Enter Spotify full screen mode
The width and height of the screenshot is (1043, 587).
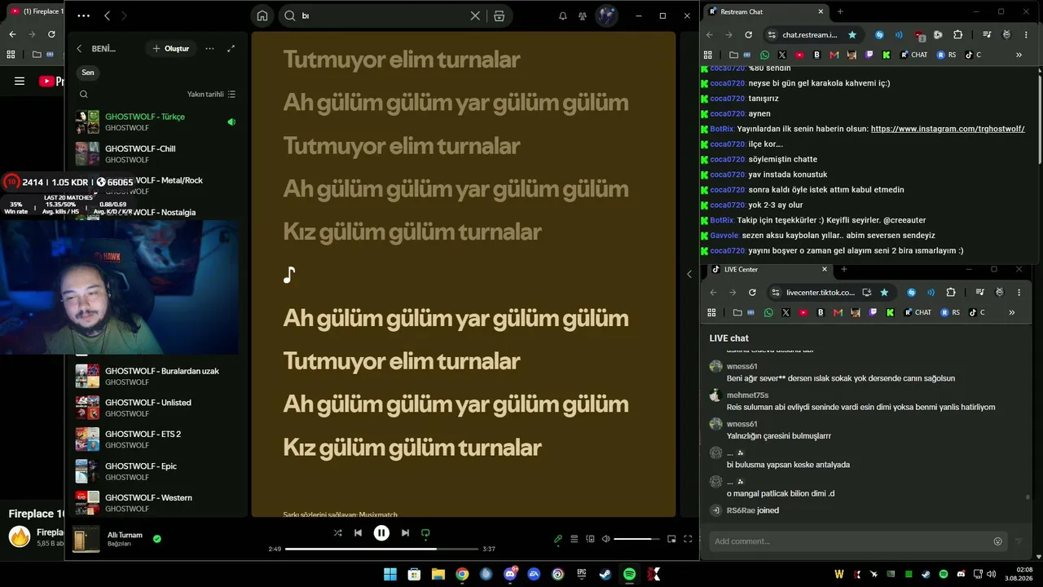(688, 539)
